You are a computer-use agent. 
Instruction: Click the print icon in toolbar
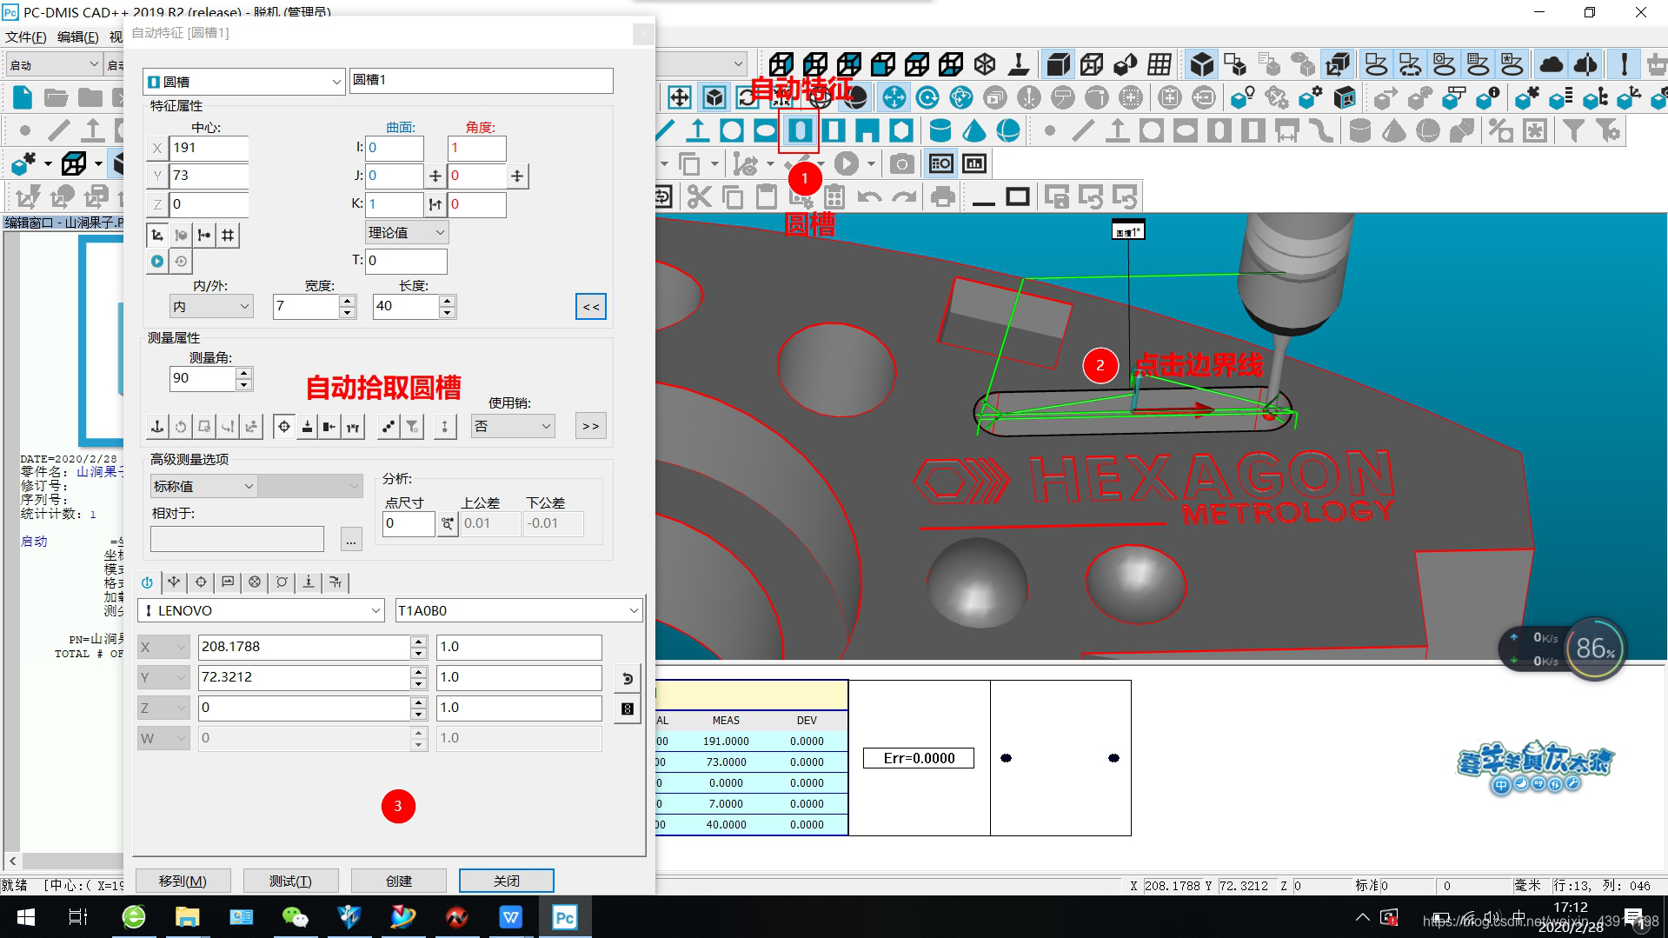coord(943,197)
